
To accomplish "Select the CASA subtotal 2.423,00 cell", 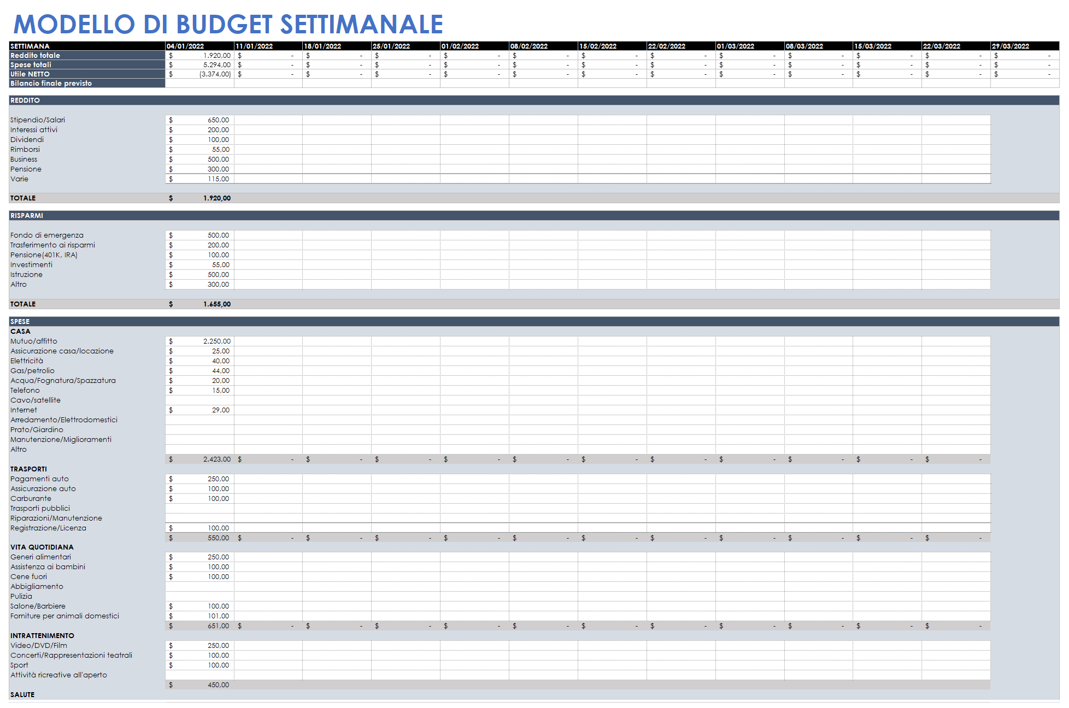I will click(x=199, y=459).
